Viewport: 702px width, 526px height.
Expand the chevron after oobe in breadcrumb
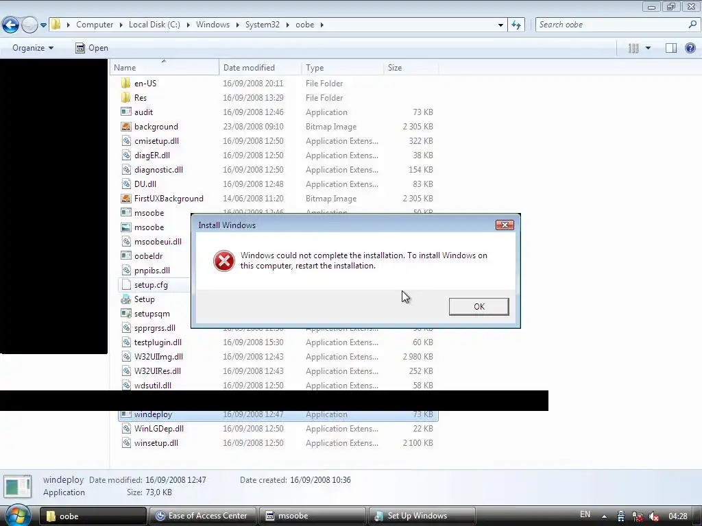[x=322, y=25]
